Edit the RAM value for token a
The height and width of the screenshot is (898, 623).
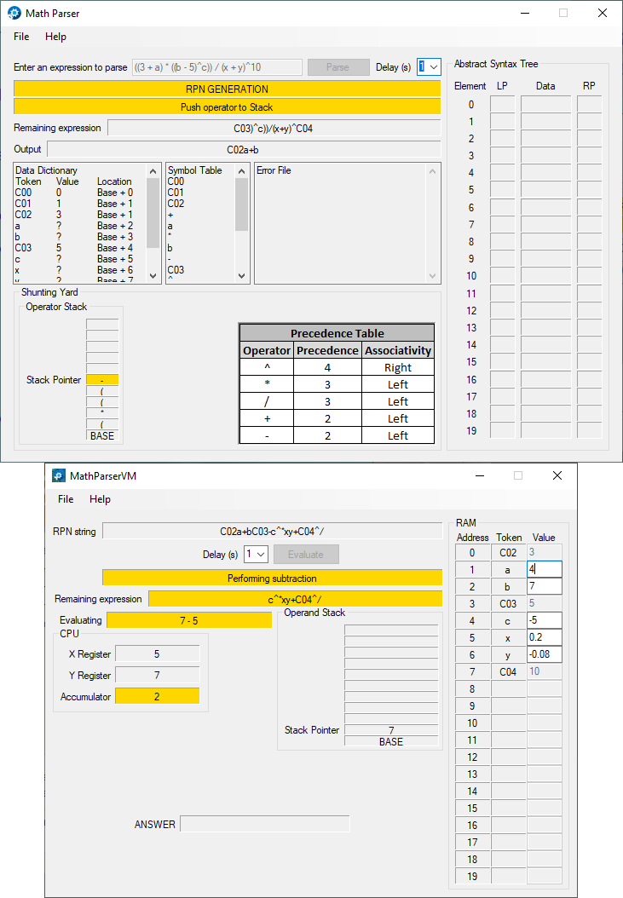tap(544, 569)
